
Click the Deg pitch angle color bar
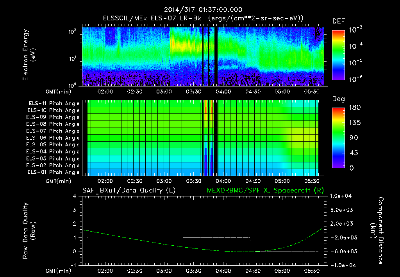tap(338, 138)
